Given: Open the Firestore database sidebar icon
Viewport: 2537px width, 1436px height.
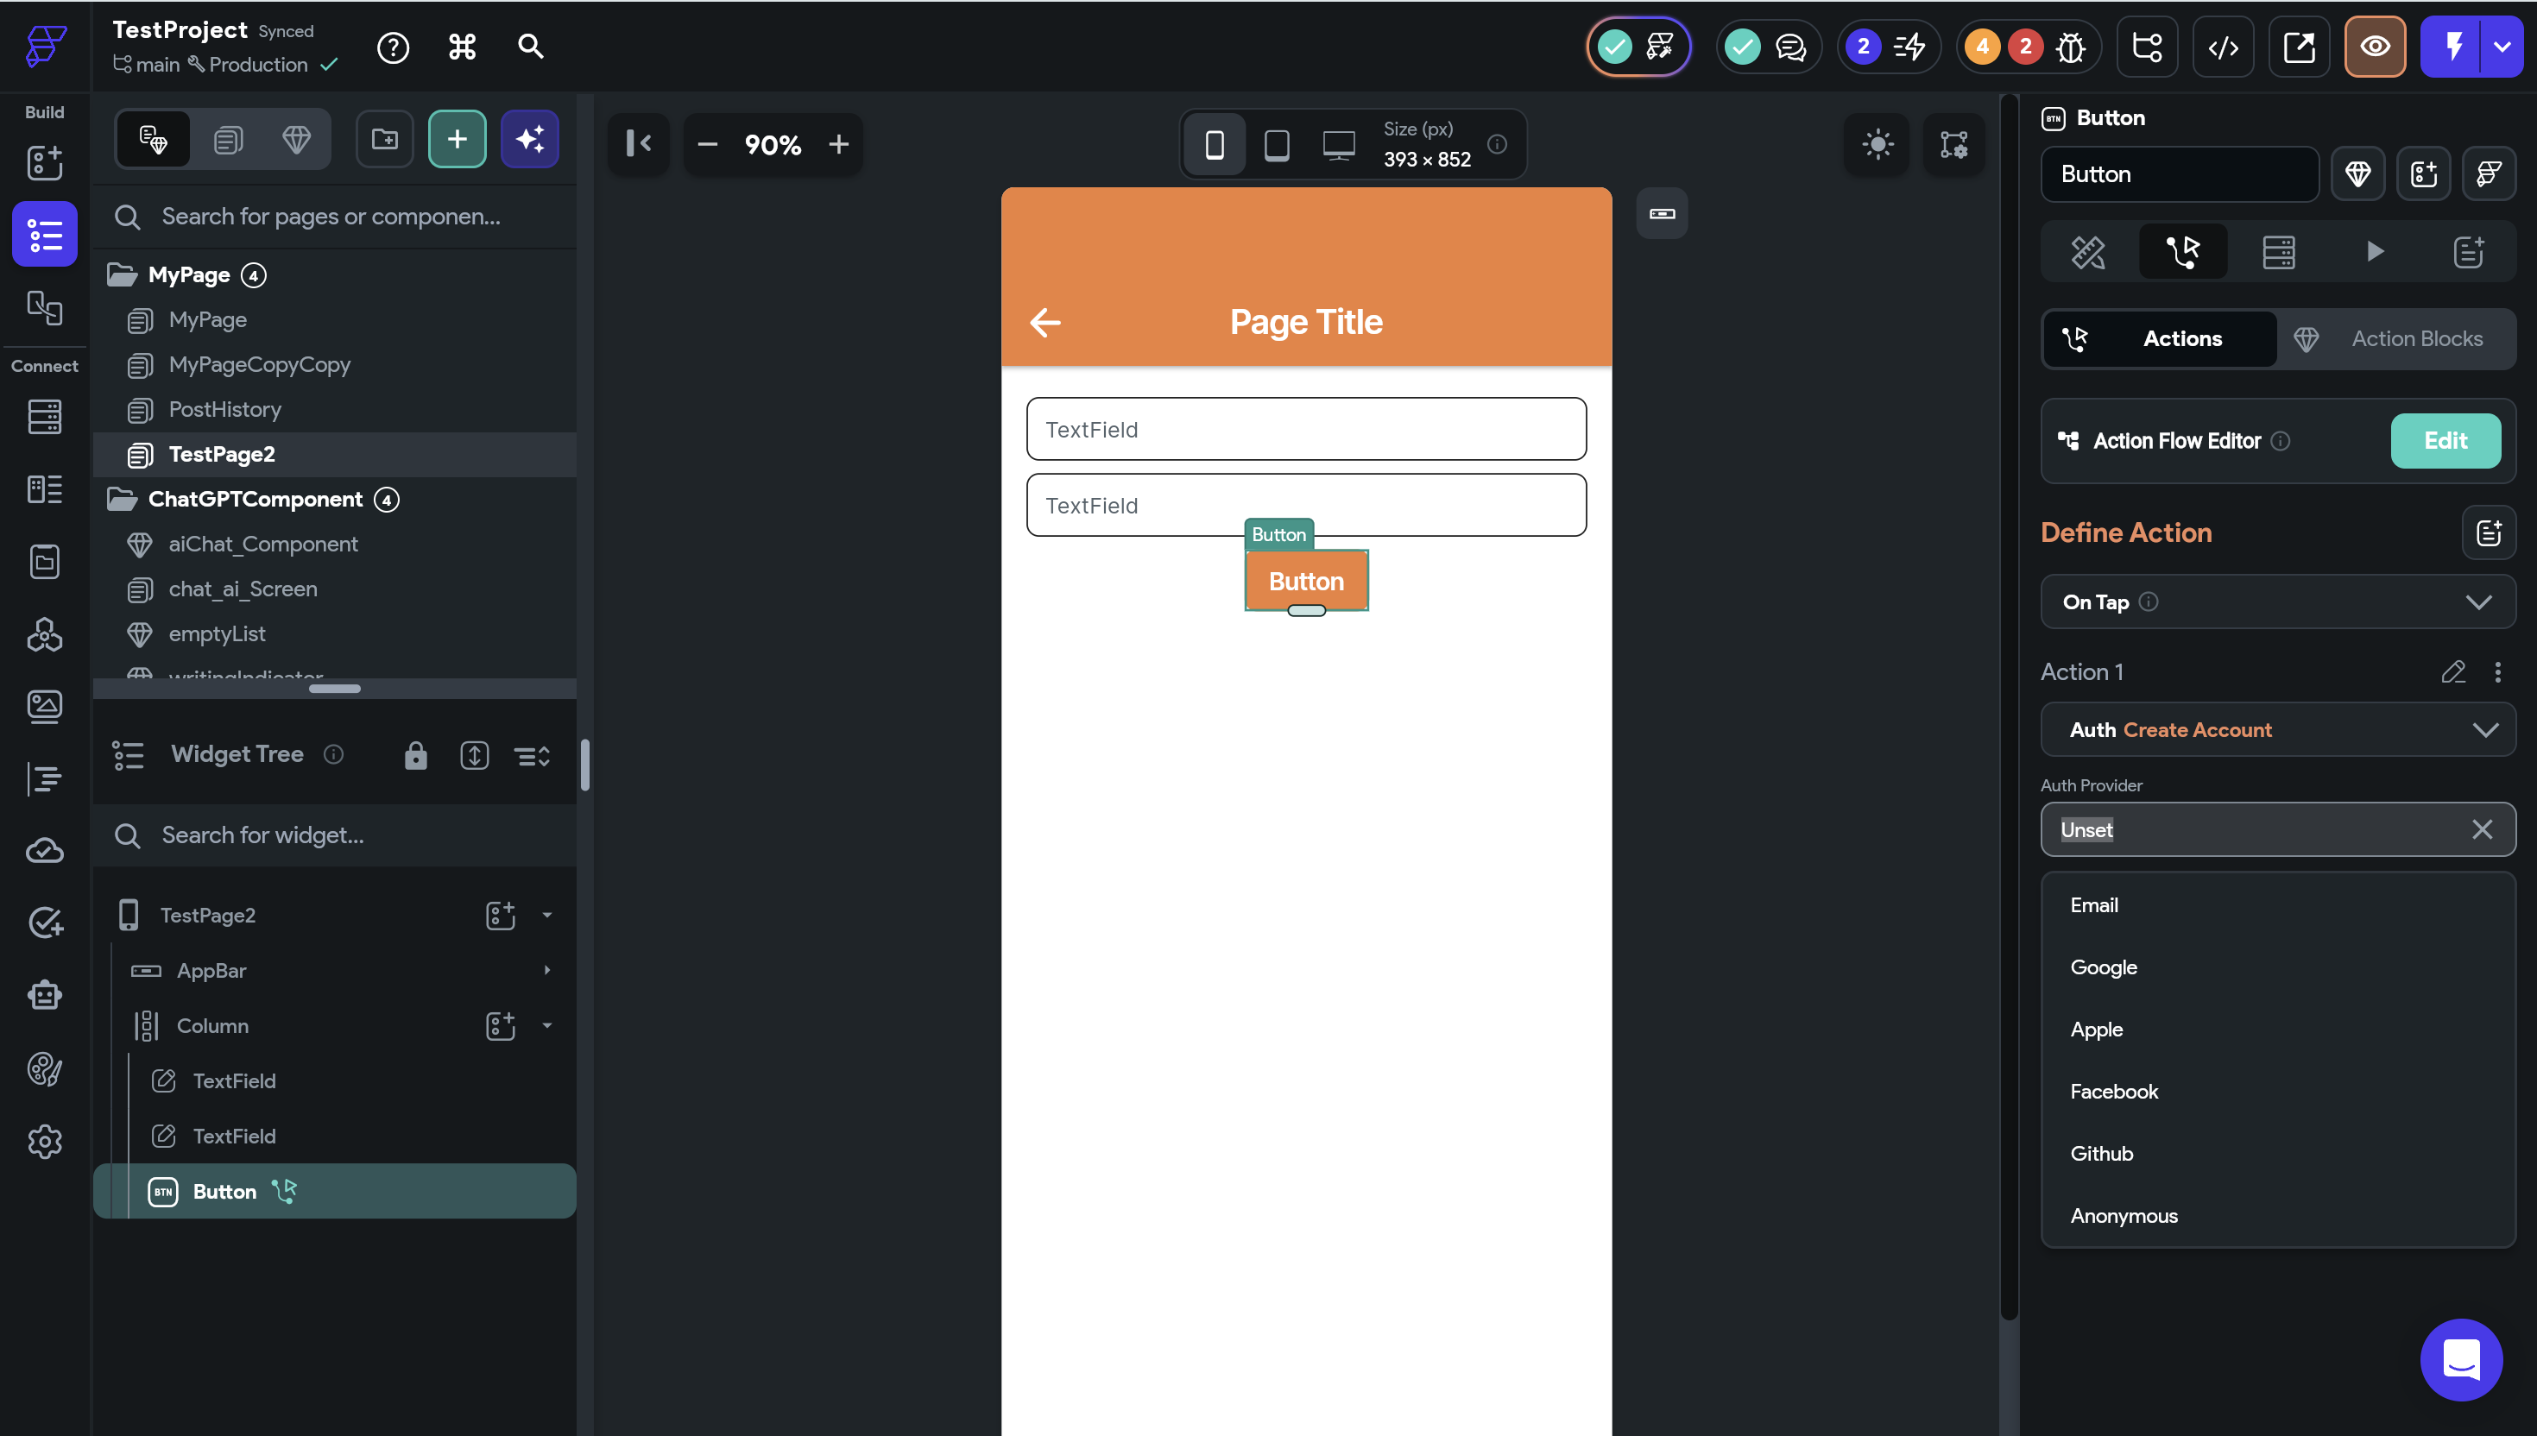Looking at the screenshot, I should pos(44,417).
